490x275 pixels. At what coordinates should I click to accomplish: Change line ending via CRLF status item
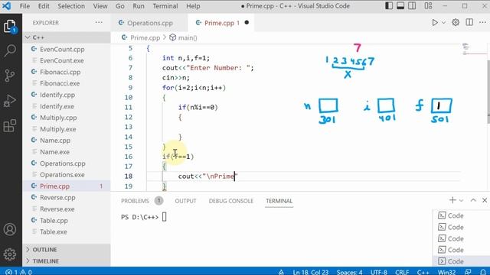(x=402, y=272)
